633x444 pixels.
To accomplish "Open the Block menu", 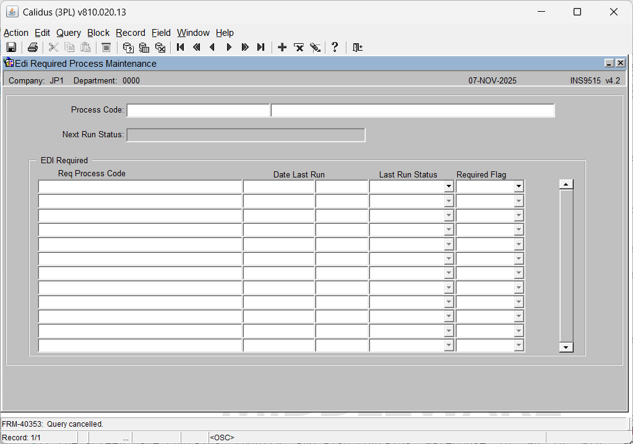I will pos(98,33).
